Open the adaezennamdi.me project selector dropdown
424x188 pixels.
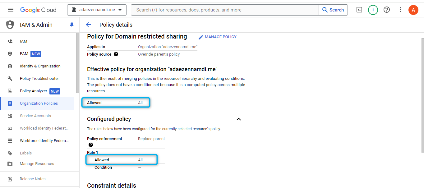point(97,10)
